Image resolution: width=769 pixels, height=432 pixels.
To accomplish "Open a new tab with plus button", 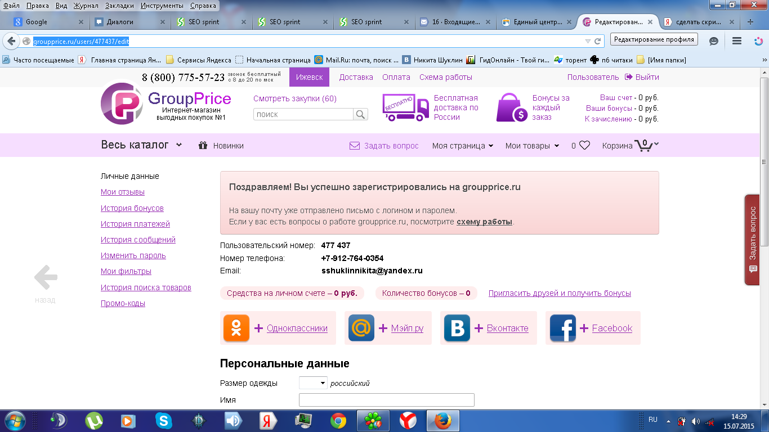I will [750, 22].
